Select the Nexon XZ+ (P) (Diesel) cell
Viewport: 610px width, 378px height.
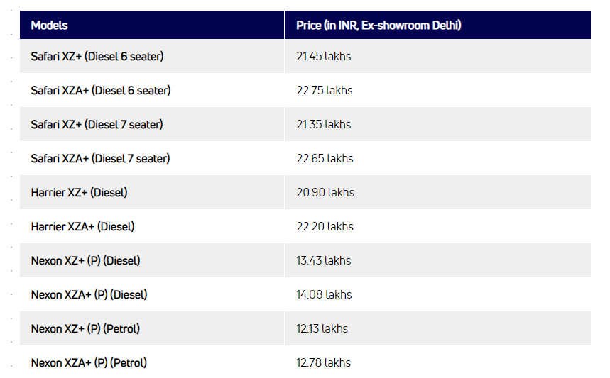86,260
